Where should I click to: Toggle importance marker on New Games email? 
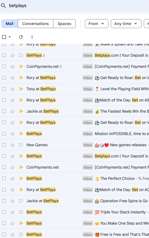tap(21, 145)
